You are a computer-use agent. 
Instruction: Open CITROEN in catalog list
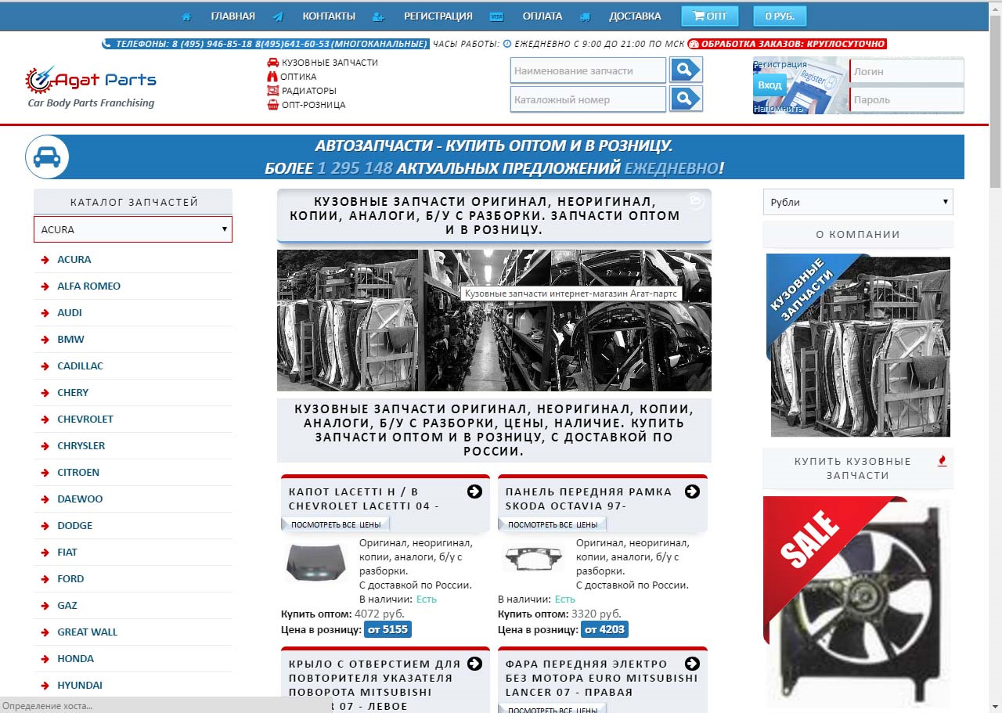[78, 473]
